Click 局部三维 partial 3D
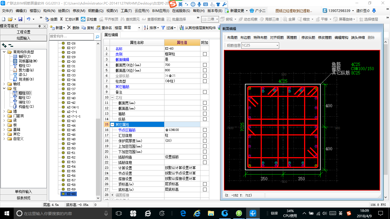 click(x=269, y=19)
